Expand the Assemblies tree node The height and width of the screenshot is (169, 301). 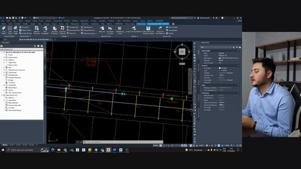click(4, 85)
